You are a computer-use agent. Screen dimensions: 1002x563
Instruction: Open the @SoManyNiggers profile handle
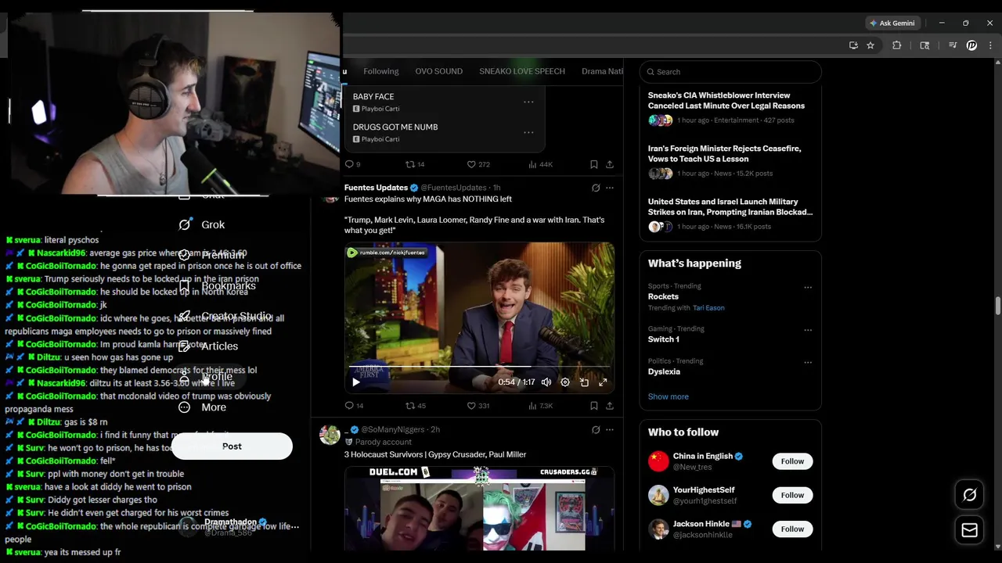392,429
